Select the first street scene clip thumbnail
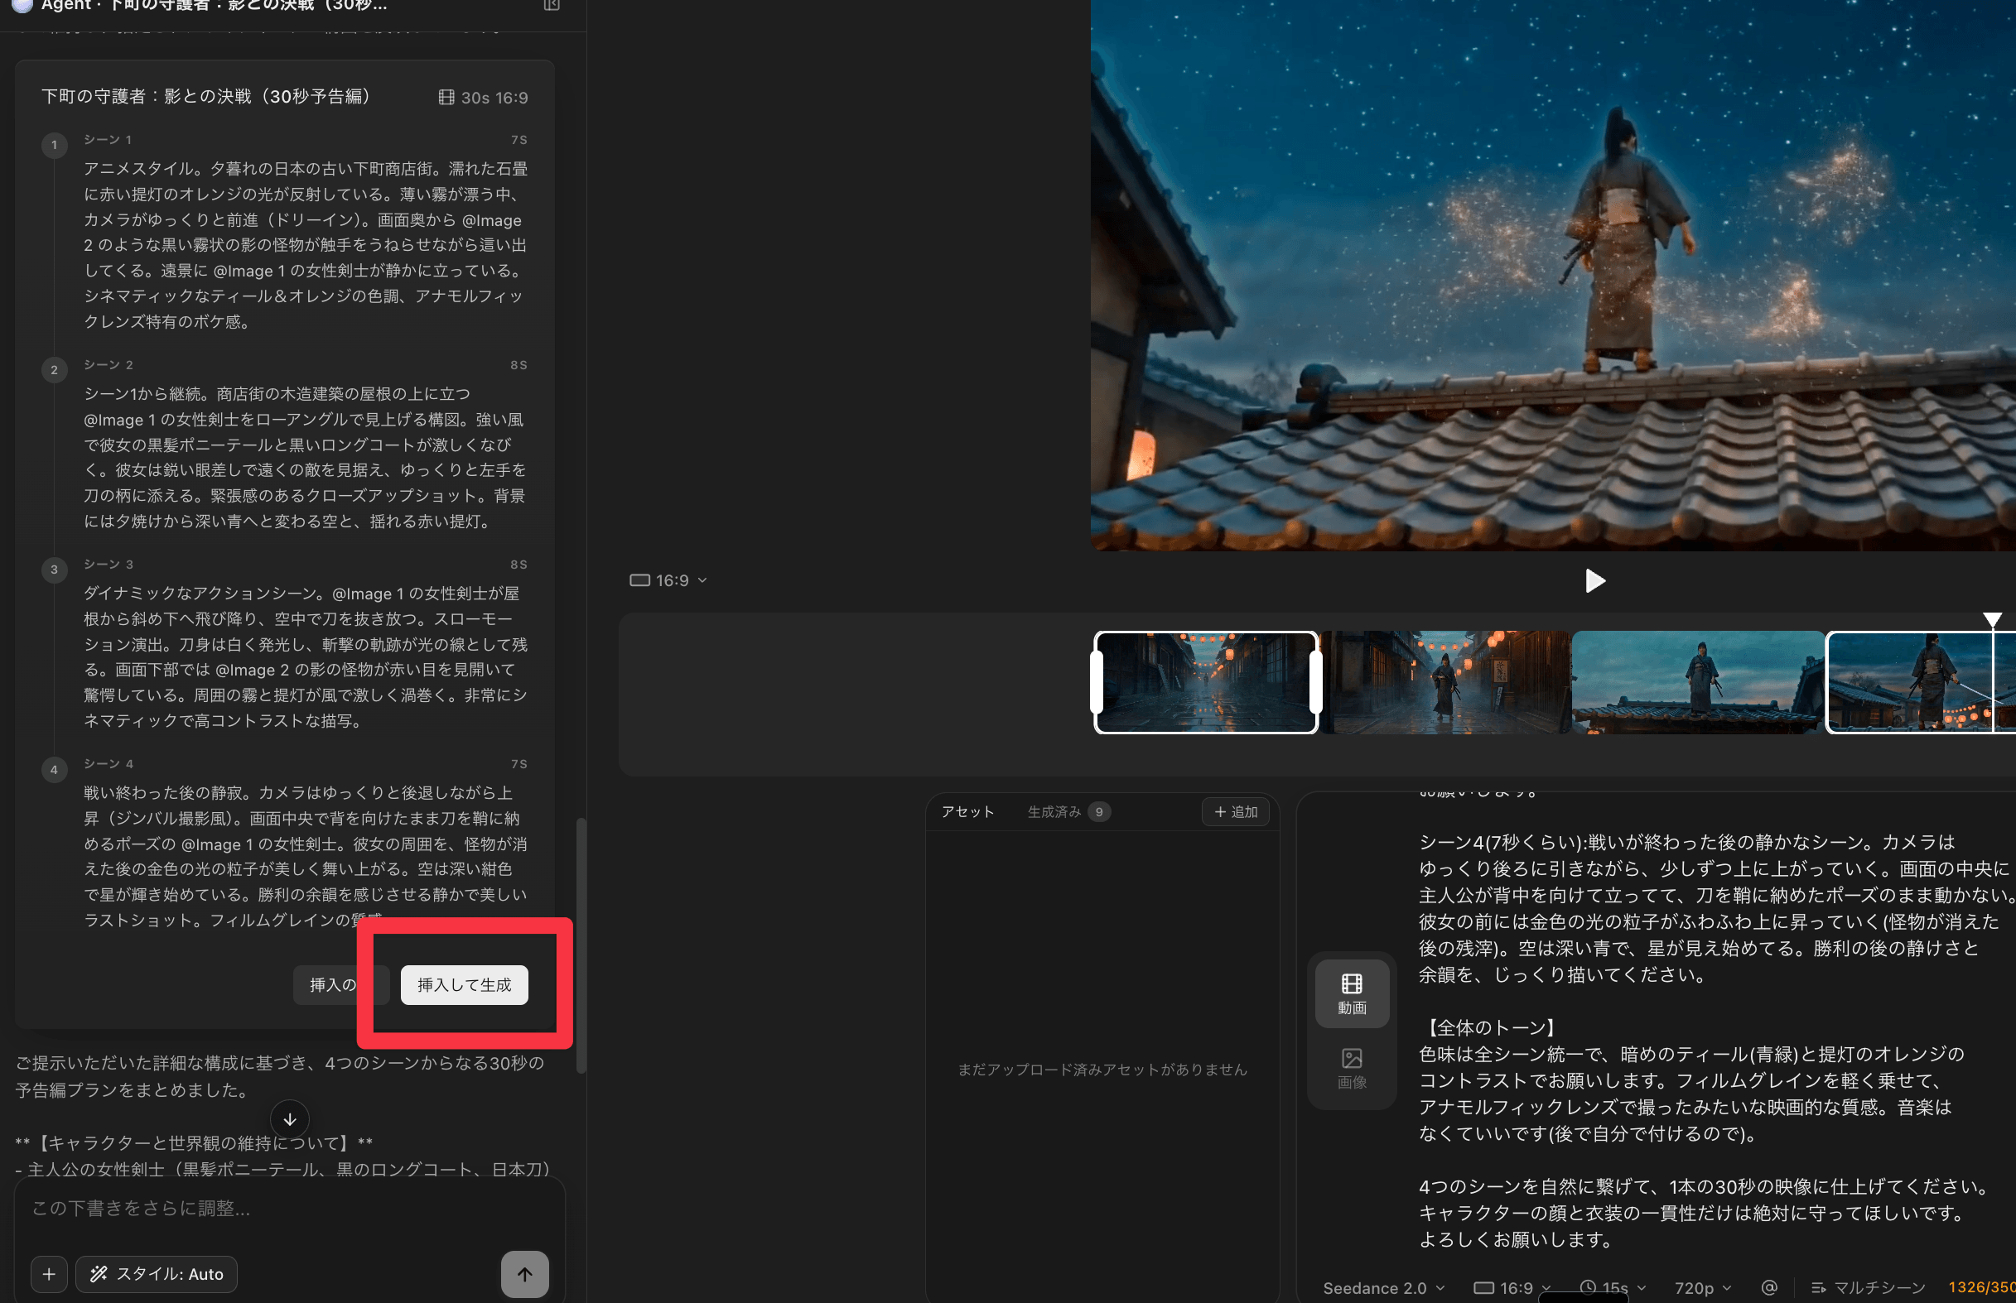 tap(1205, 682)
